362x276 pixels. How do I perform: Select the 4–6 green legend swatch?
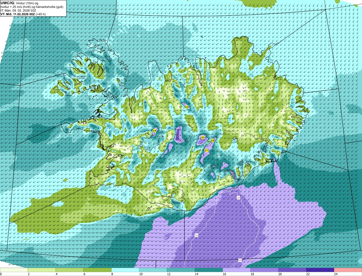point(70,270)
